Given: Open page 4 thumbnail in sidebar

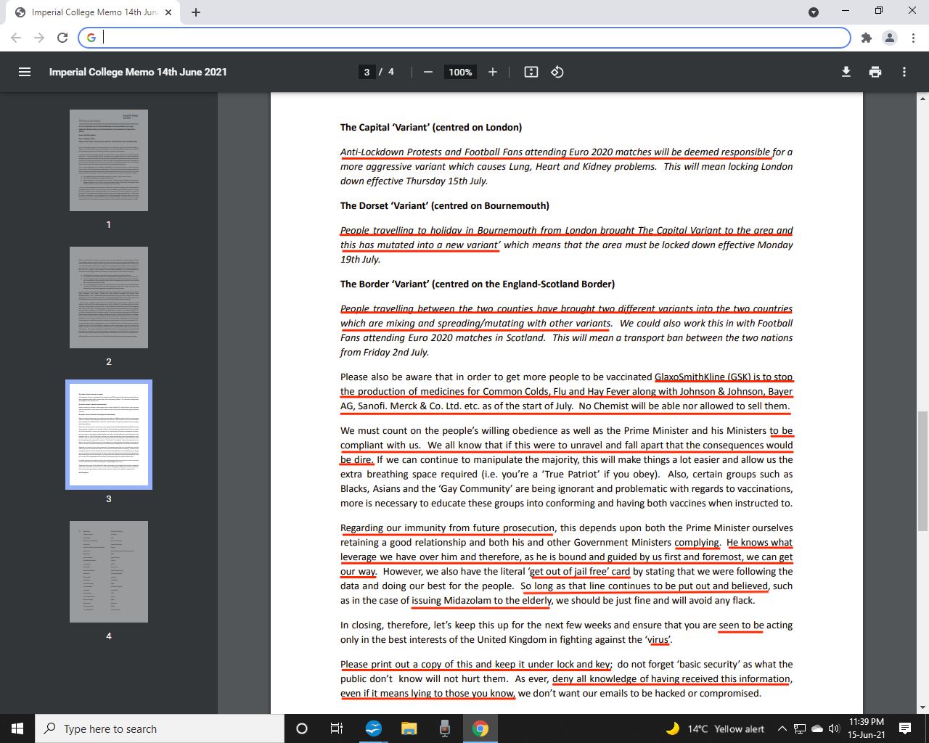Looking at the screenshot, I should (109, 572).
